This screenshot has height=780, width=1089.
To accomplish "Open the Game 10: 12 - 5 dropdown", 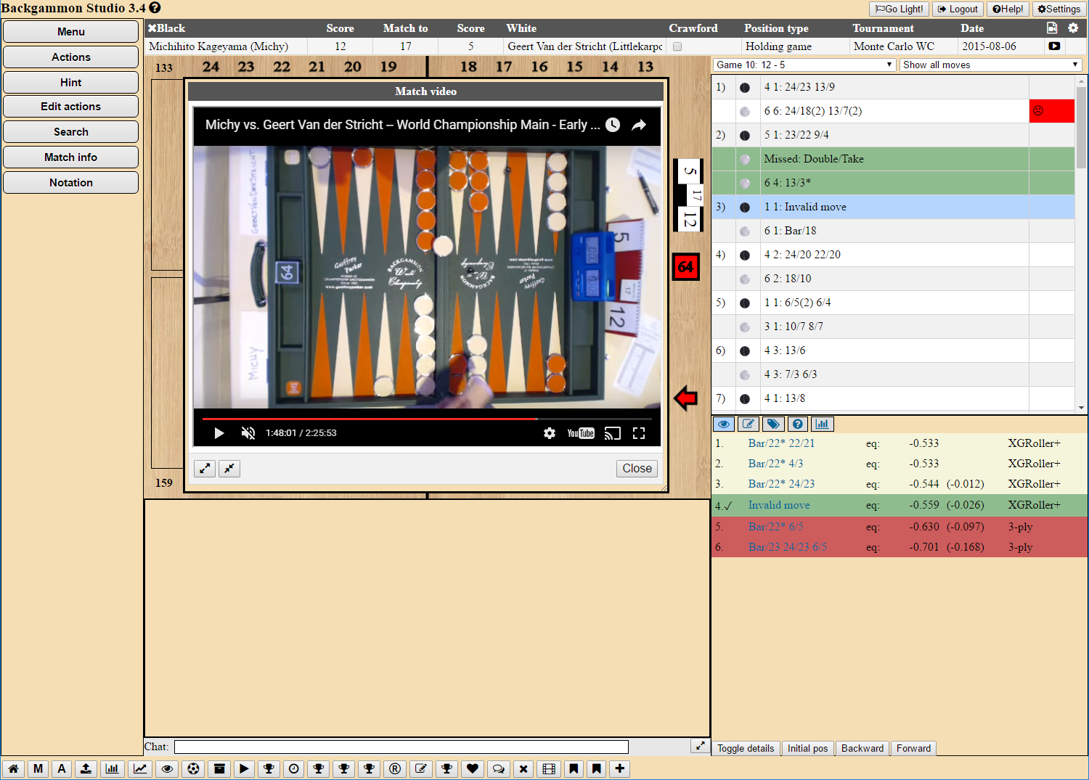I will (804, 65).
